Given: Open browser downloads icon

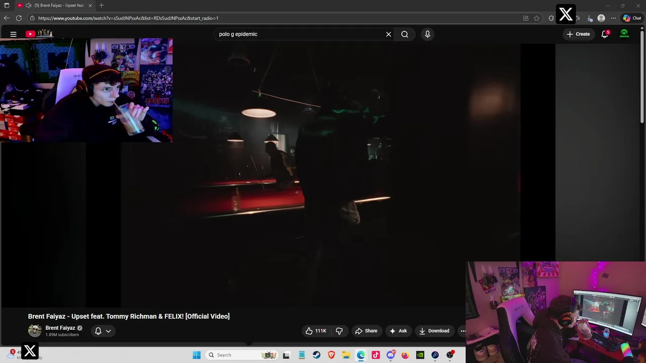Looking at the screenshot, I should [589, 18].
